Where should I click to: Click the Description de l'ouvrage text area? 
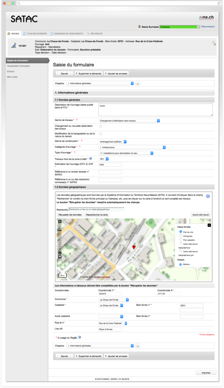(155, 110)
